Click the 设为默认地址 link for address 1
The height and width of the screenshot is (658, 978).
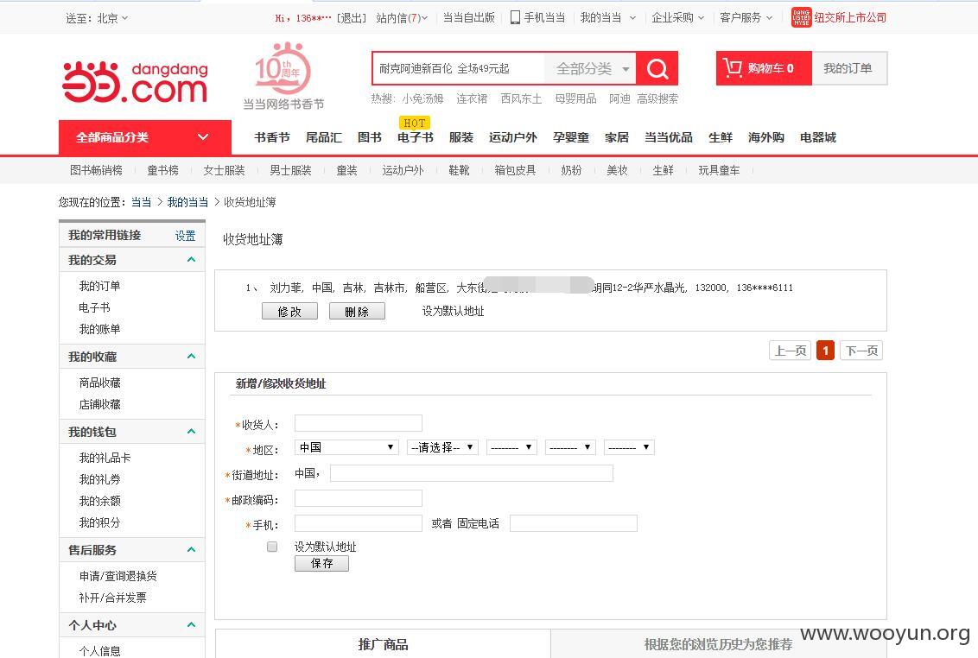click(x=453, y=311)
